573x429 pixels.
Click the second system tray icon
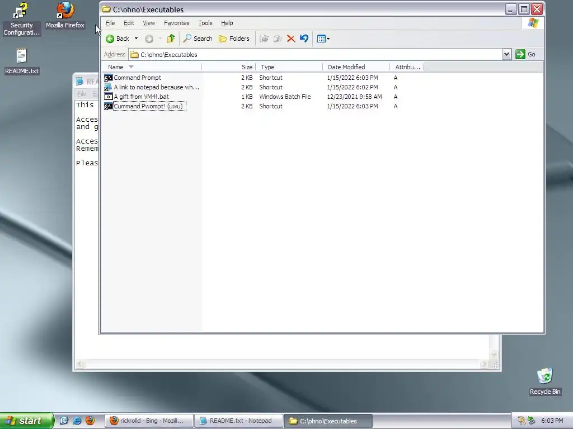point(531,421)
